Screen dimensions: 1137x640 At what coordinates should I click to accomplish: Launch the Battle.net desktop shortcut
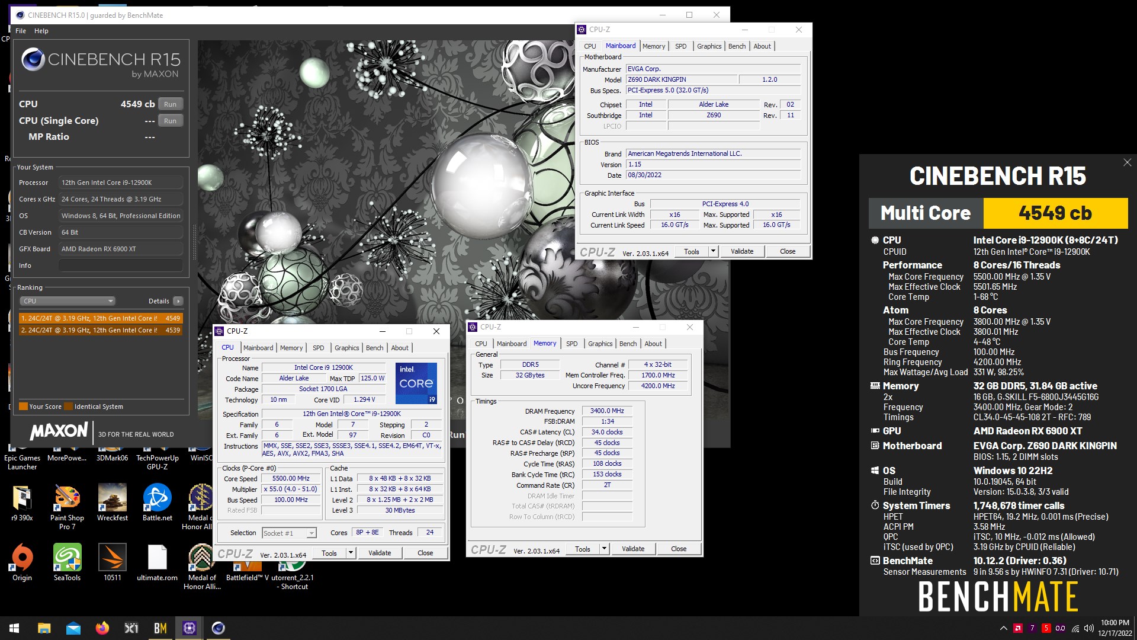click(157, 503)
